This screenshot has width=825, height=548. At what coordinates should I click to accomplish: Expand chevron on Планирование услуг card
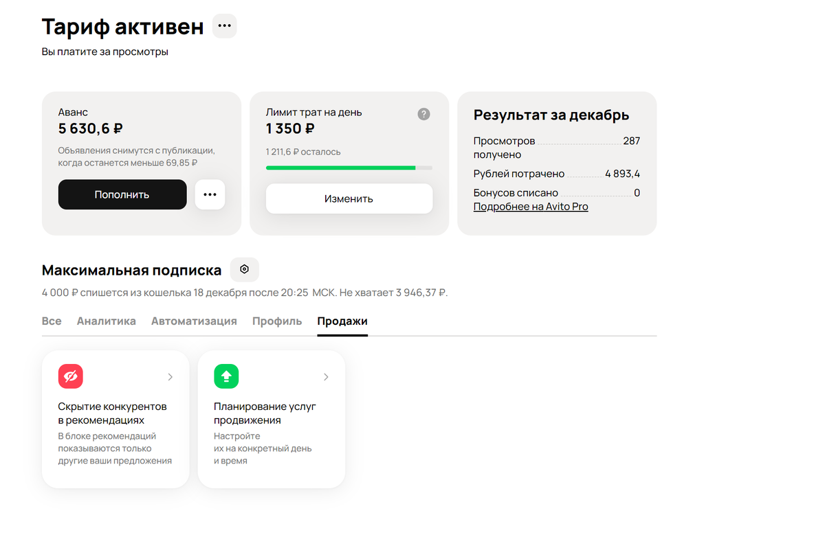(326, 377)
